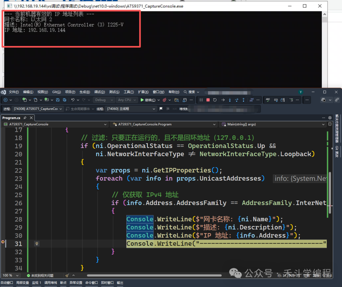Expand the Main(string[] args) member dropdown

pyautogui.click(x=323, y=124)
